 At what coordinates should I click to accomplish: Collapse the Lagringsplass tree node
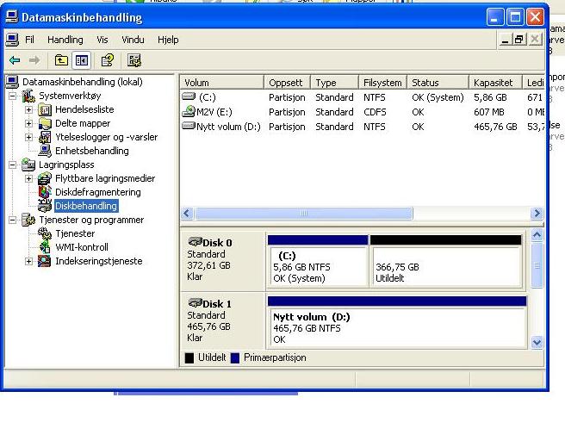(x=13, y=165)
